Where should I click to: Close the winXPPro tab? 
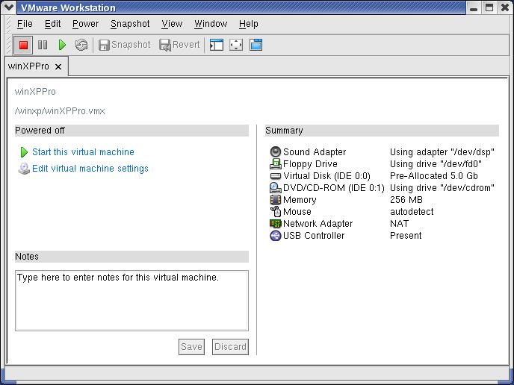pos(58,66)
